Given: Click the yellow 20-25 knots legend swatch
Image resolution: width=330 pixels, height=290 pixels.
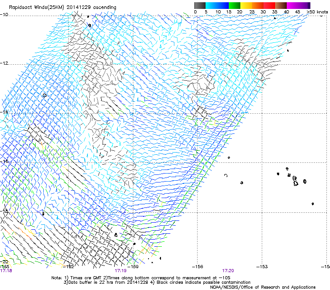Looking at the screenshot, I should coord(246,5).
